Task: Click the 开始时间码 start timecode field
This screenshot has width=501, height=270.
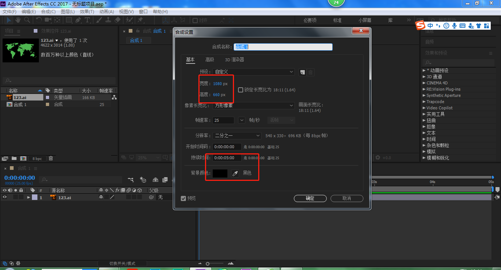Action: point(227,147)
